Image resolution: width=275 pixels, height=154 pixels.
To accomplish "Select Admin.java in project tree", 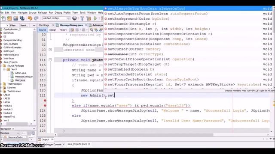I will click(21, 73).
